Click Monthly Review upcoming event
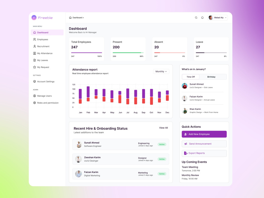Viewport: 264px width, 198px height. point(190,177)
